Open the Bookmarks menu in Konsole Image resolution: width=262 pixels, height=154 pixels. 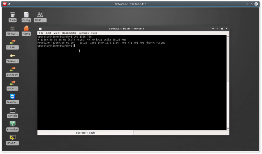pos(69,33)
